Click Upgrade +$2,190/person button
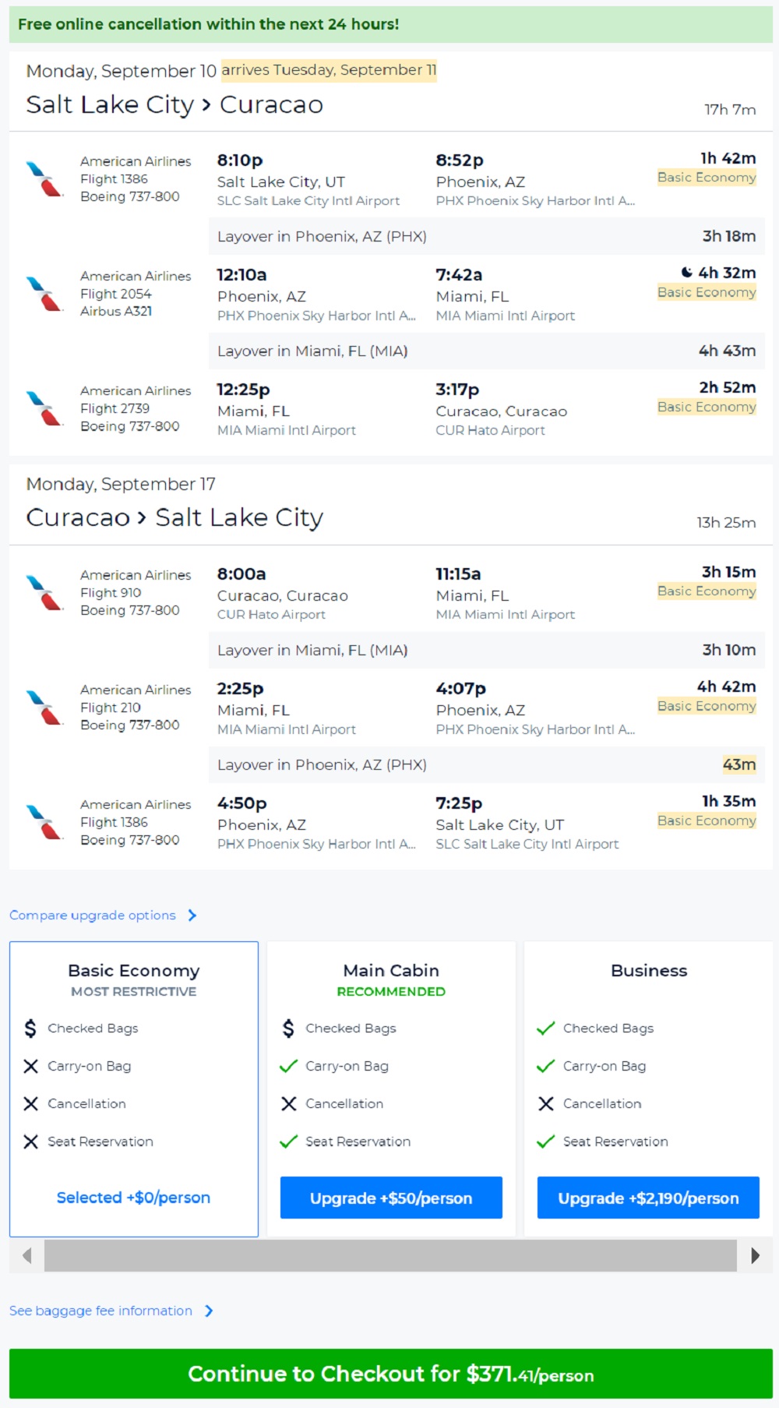This screenshot has height=1408, width=779. 648,1198
